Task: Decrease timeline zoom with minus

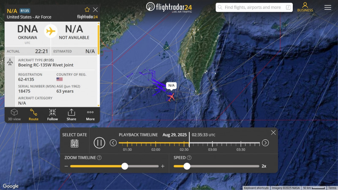Action: pyautogui.click(x=66, y=166)
